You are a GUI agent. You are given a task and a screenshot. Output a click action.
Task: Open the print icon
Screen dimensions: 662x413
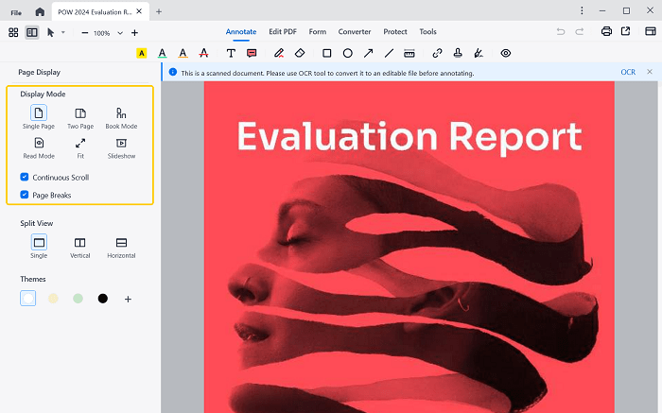tap(606, 32)
